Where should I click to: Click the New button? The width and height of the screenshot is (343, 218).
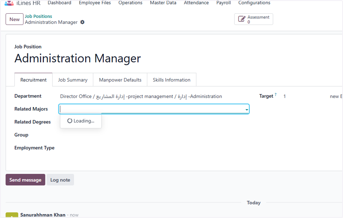coord(15,19)
